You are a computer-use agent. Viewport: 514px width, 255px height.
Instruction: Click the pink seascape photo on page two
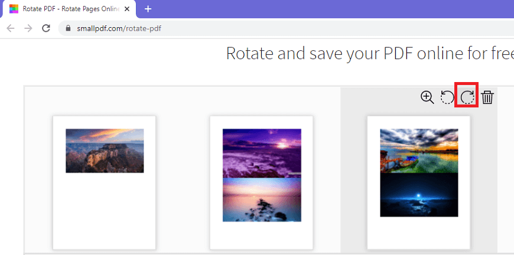pos(262,200)
